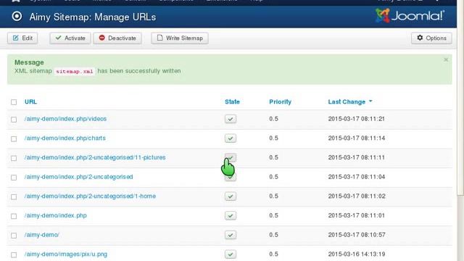Check the box for /aimy-demo/images/pix/u.png

[14, 254]
